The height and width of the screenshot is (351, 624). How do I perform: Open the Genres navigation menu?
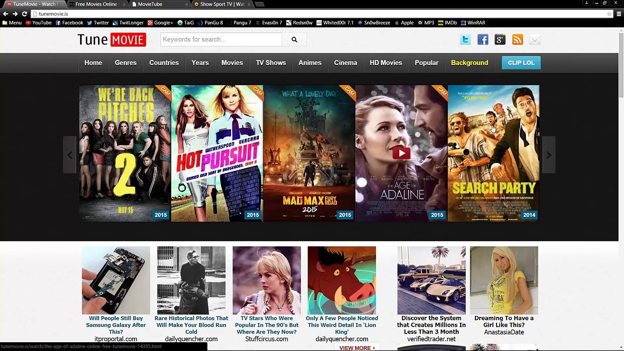click(x=125, y=63)
